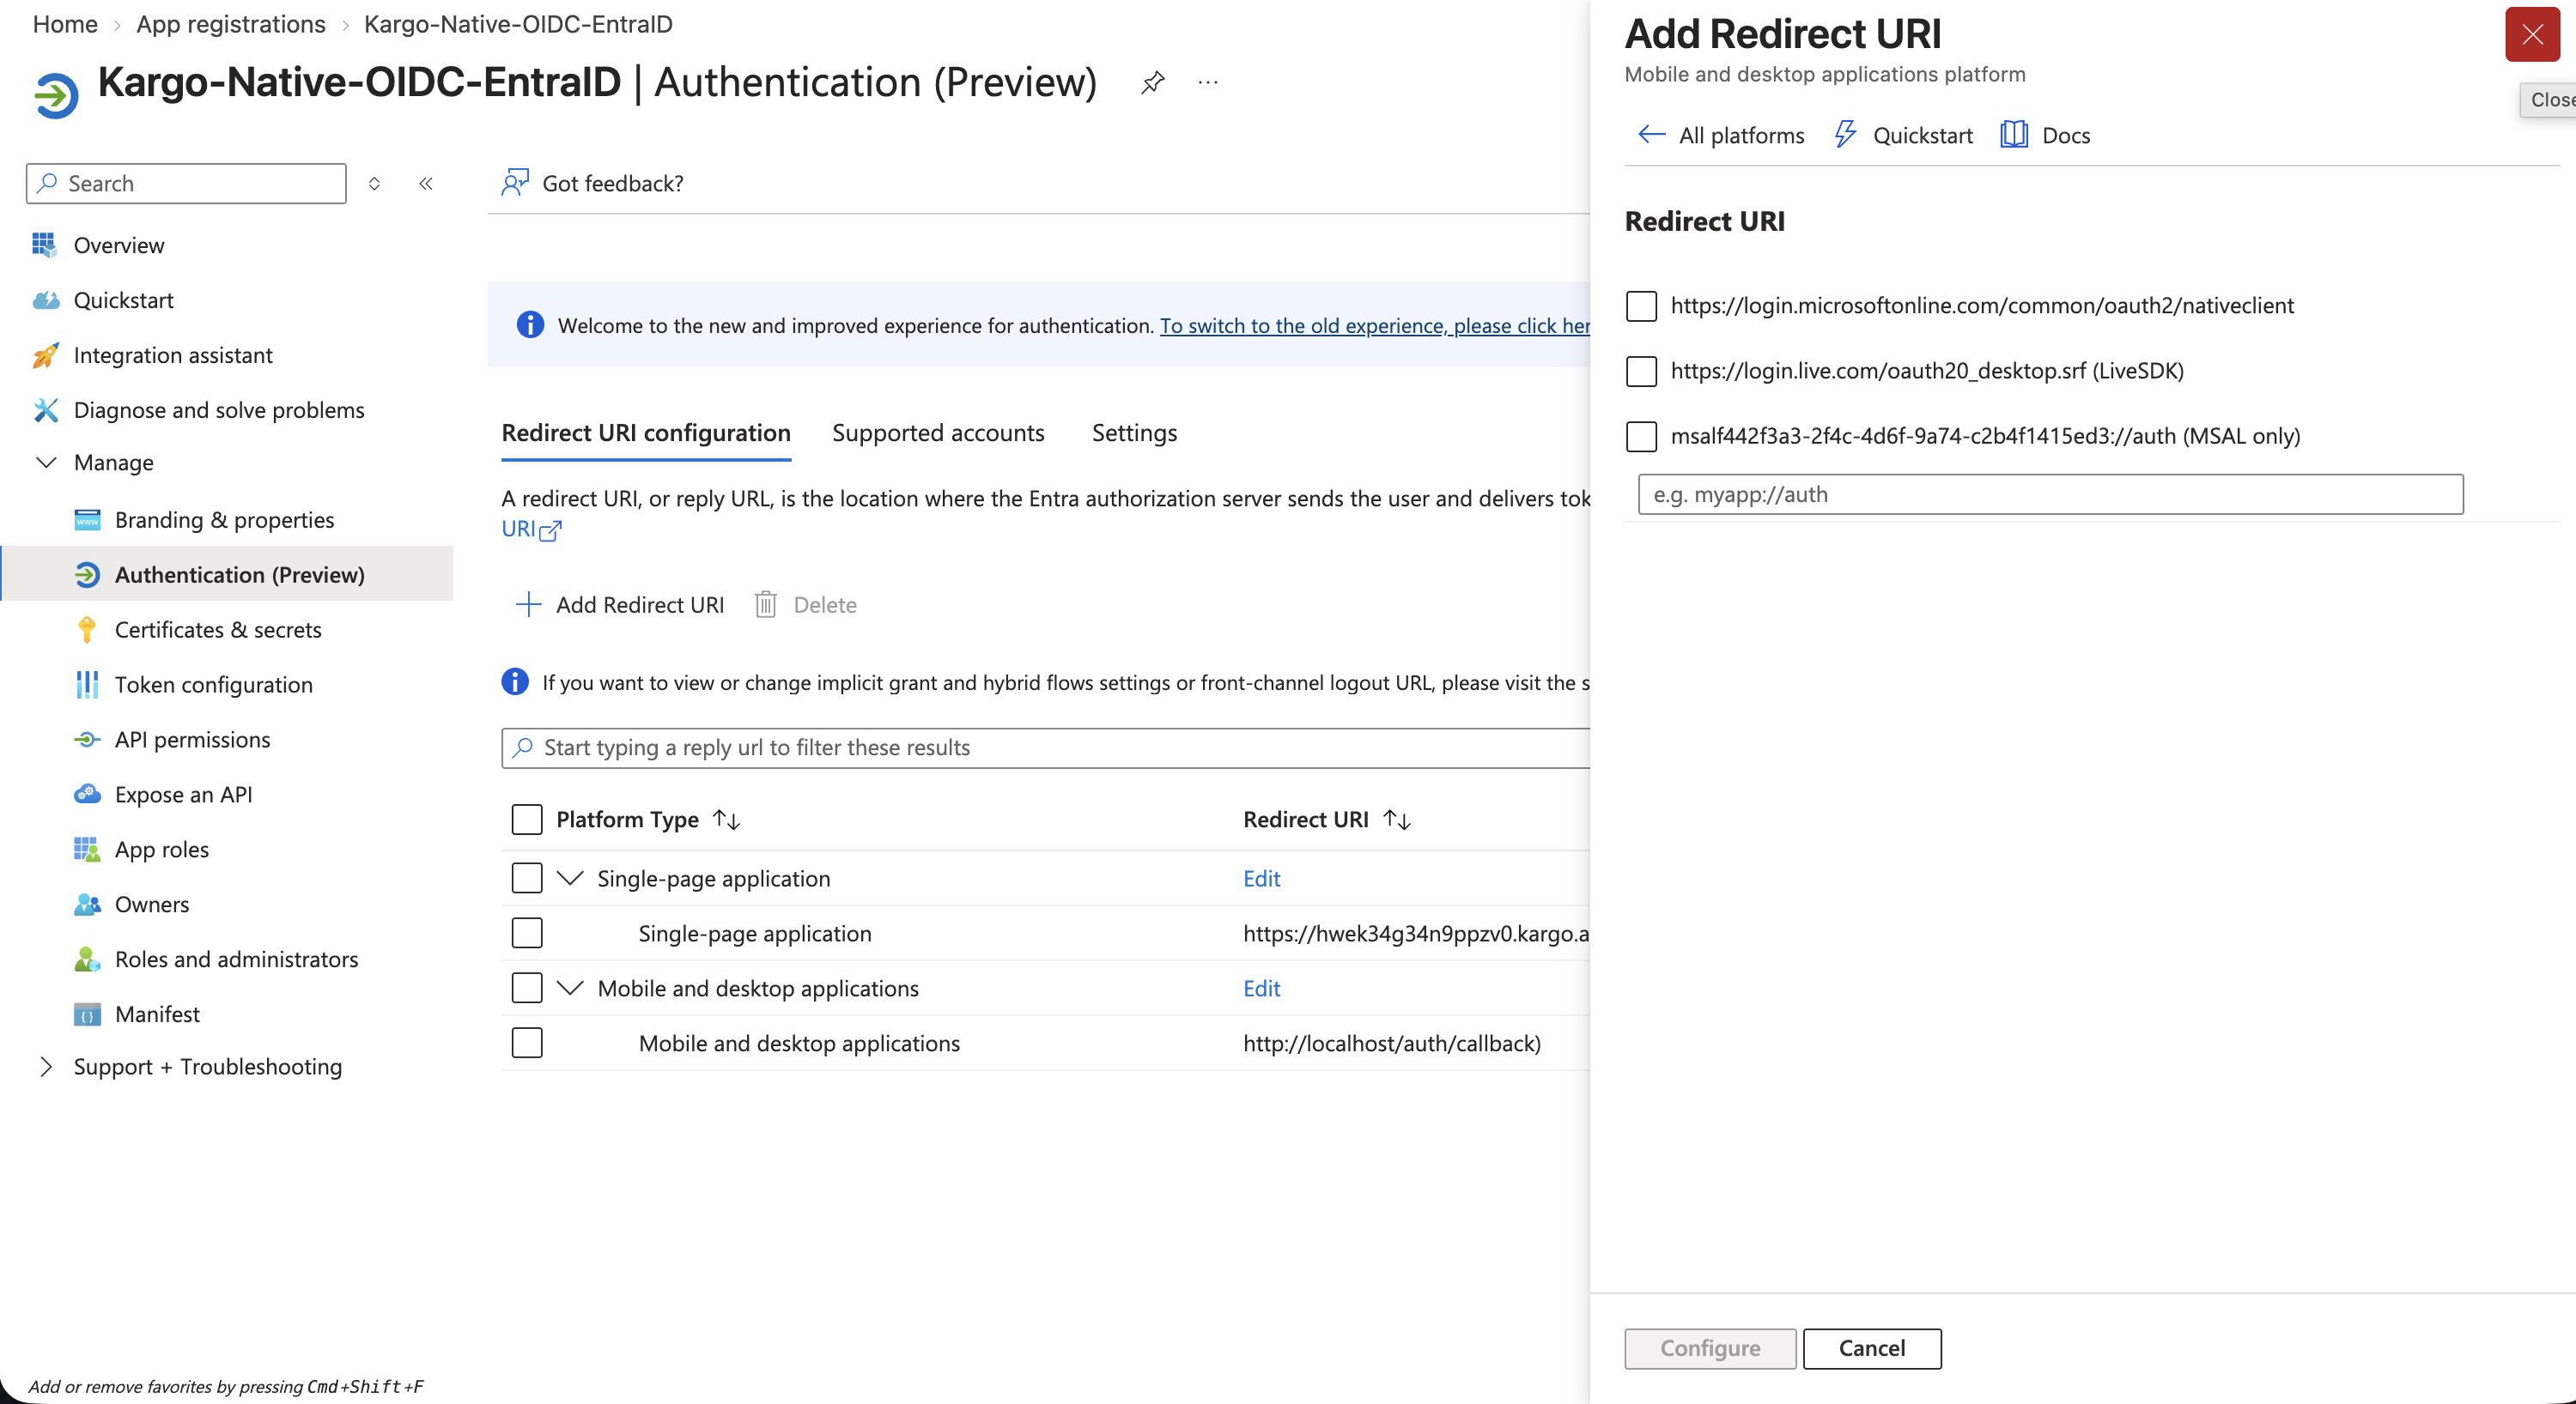2576x1404 pixels.
Task: Collapse the sidebar with double-chevron icon
Action: (426, 183)
